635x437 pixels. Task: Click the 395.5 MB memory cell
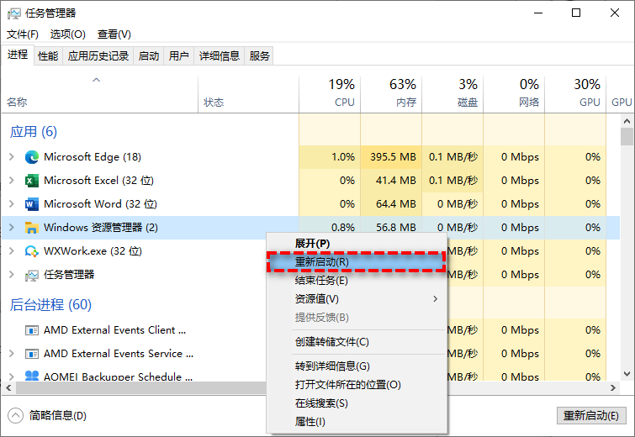click(391, 157)
